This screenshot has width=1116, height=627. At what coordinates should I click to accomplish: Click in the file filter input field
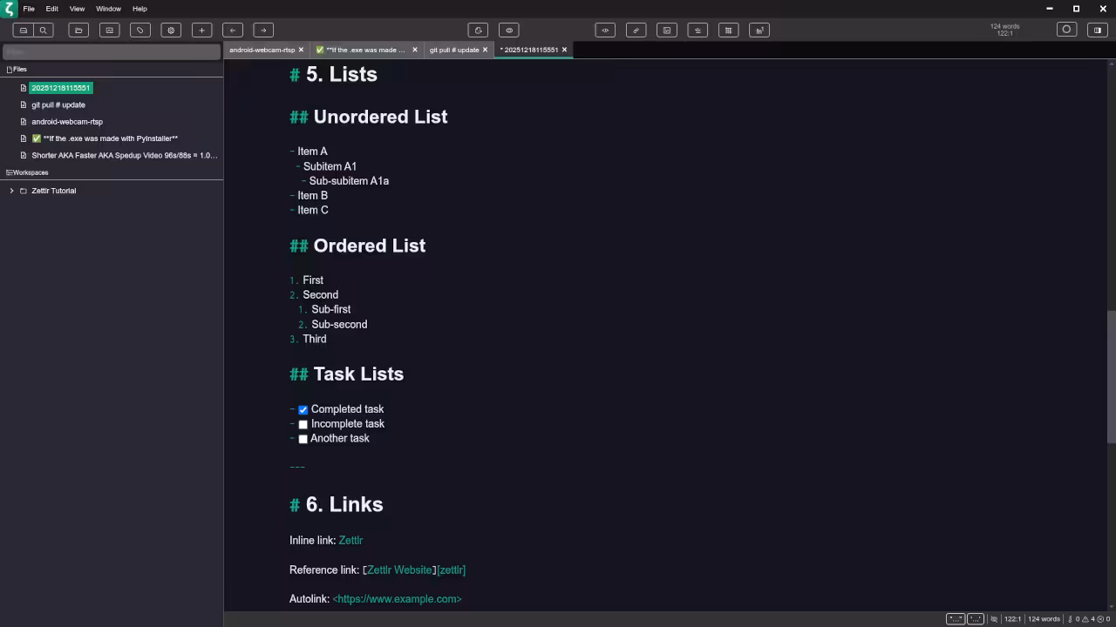coord(111,52)
